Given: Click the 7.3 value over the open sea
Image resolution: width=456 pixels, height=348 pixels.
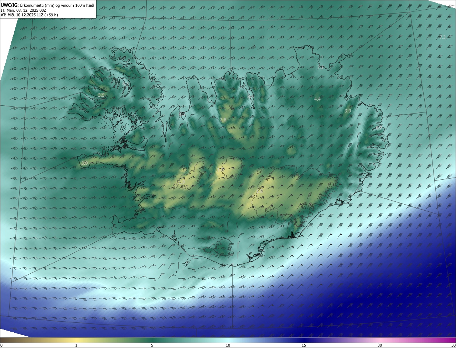Looking at the screenshot, I should pyautogui.click(x=442, y=37).
